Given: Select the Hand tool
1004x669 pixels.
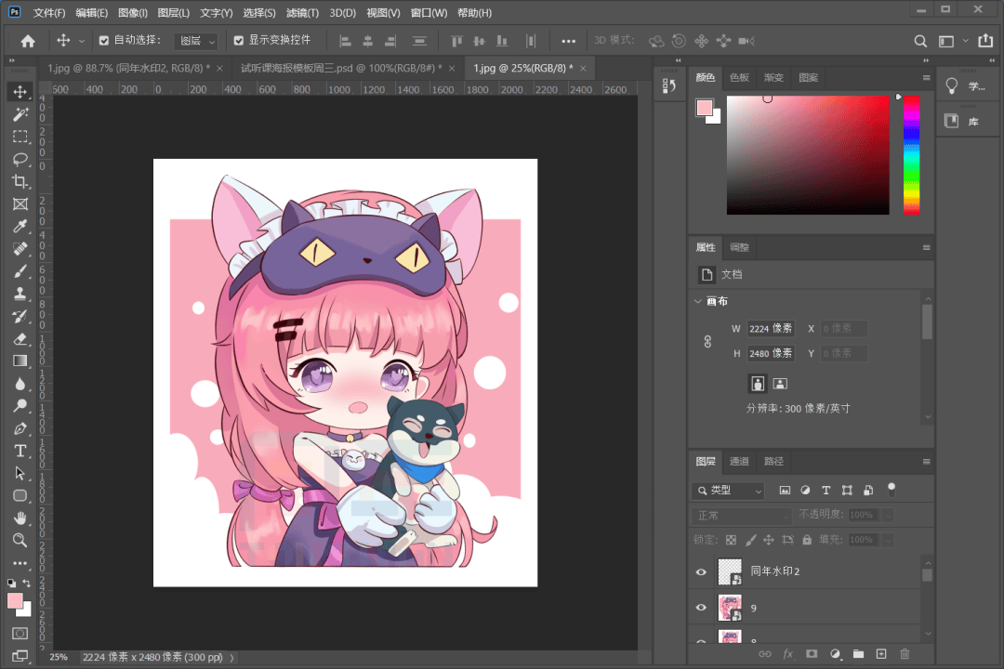Looking at the screenshot, I should point(20,518).
